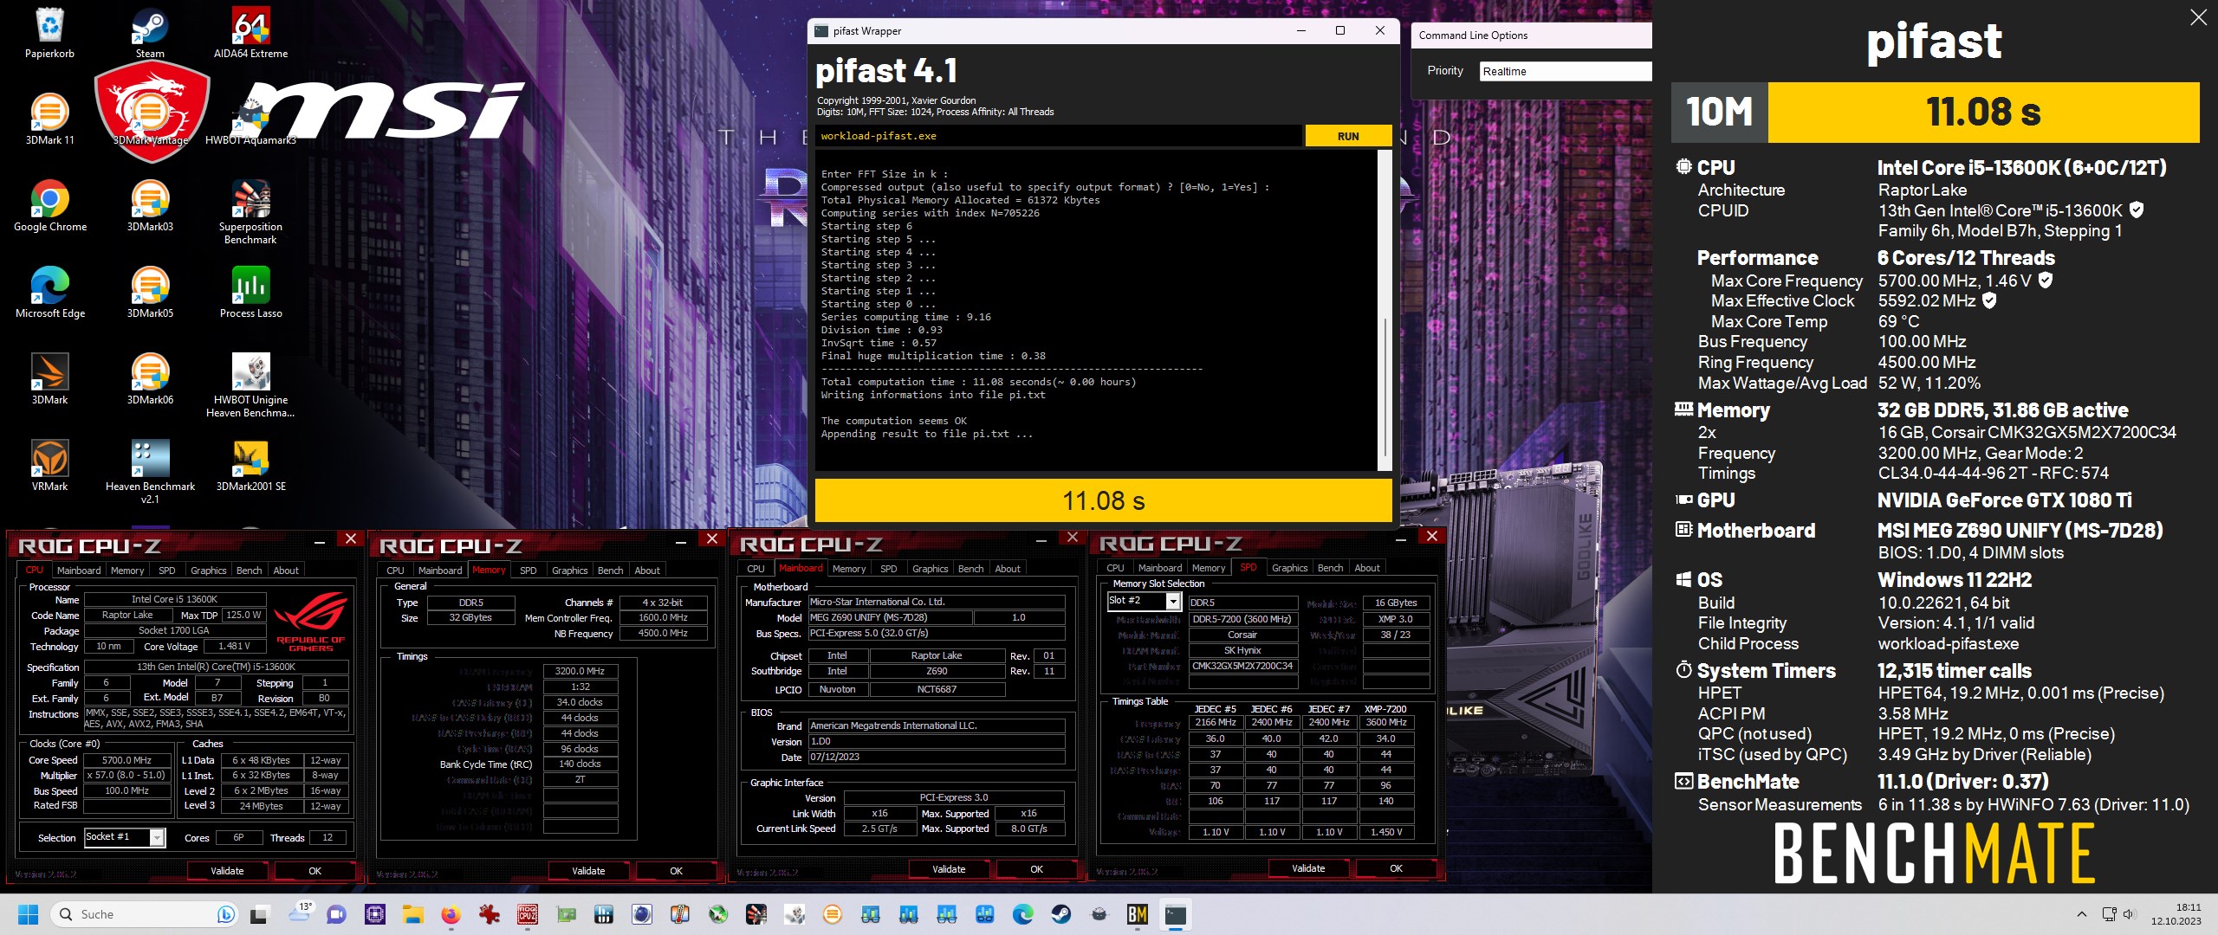2218x935 pixels.
Task: Open the Task View taskbar button
Action: 259,914
